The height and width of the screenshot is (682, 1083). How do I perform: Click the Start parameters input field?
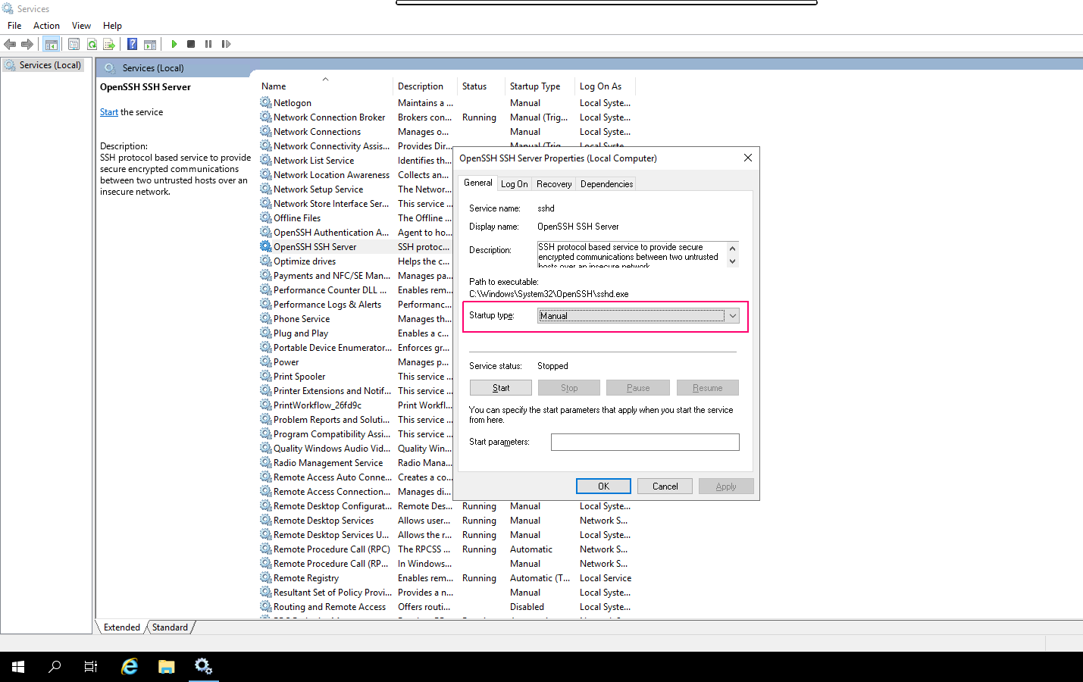tap(645, 442)
